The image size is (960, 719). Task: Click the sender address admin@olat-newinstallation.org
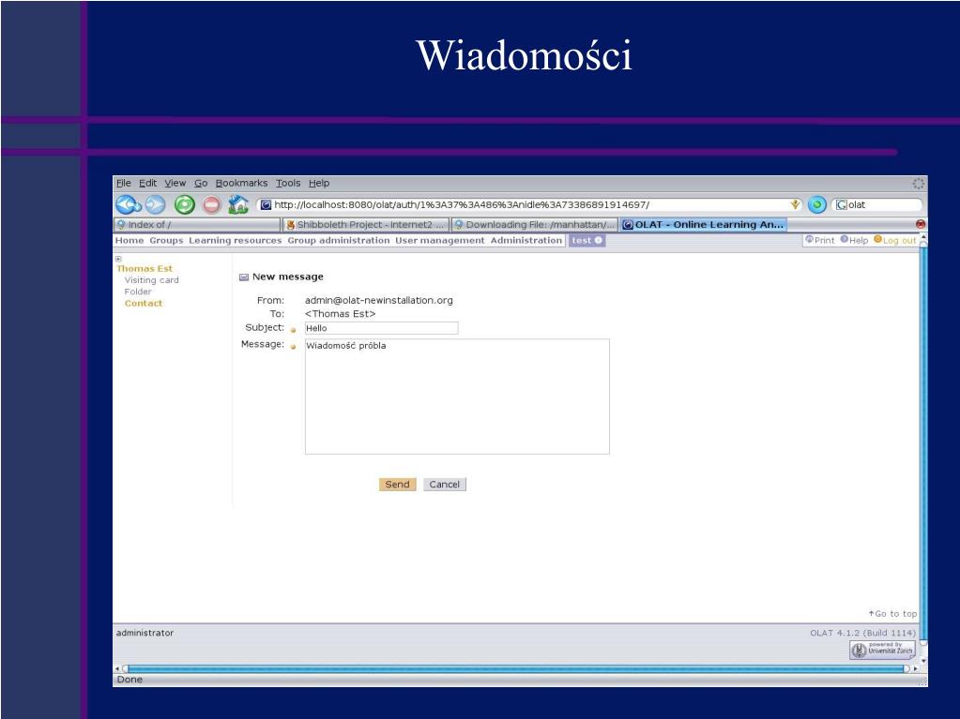379,300
